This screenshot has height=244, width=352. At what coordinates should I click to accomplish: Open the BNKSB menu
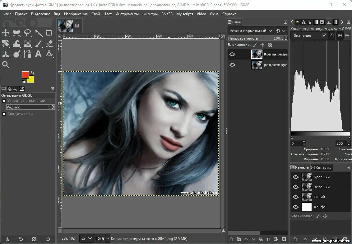pyautogui.click(x=167, y=14)
